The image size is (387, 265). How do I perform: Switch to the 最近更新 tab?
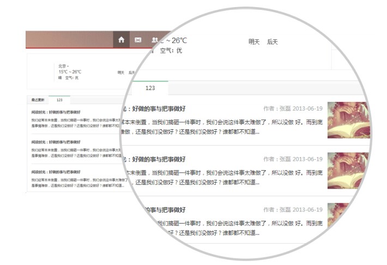38,100
